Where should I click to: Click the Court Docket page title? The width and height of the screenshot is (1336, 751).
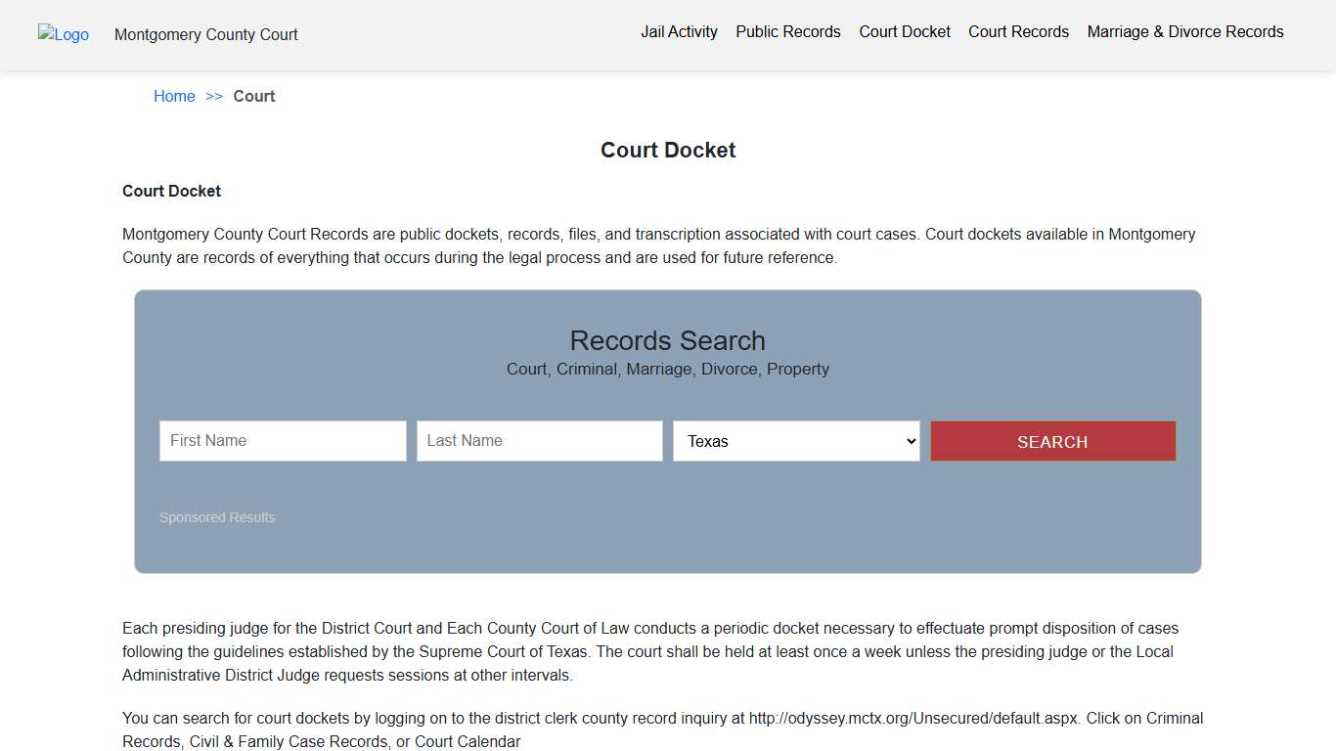pos(668,150)
